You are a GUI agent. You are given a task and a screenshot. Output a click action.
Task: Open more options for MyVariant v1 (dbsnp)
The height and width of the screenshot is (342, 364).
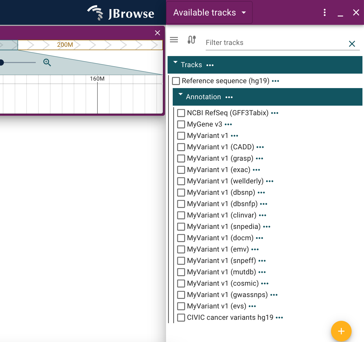[x=261, y=193]
